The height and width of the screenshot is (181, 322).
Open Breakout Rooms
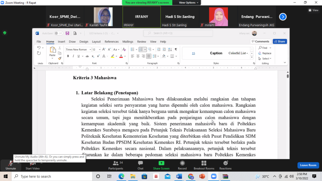point(204,165)
